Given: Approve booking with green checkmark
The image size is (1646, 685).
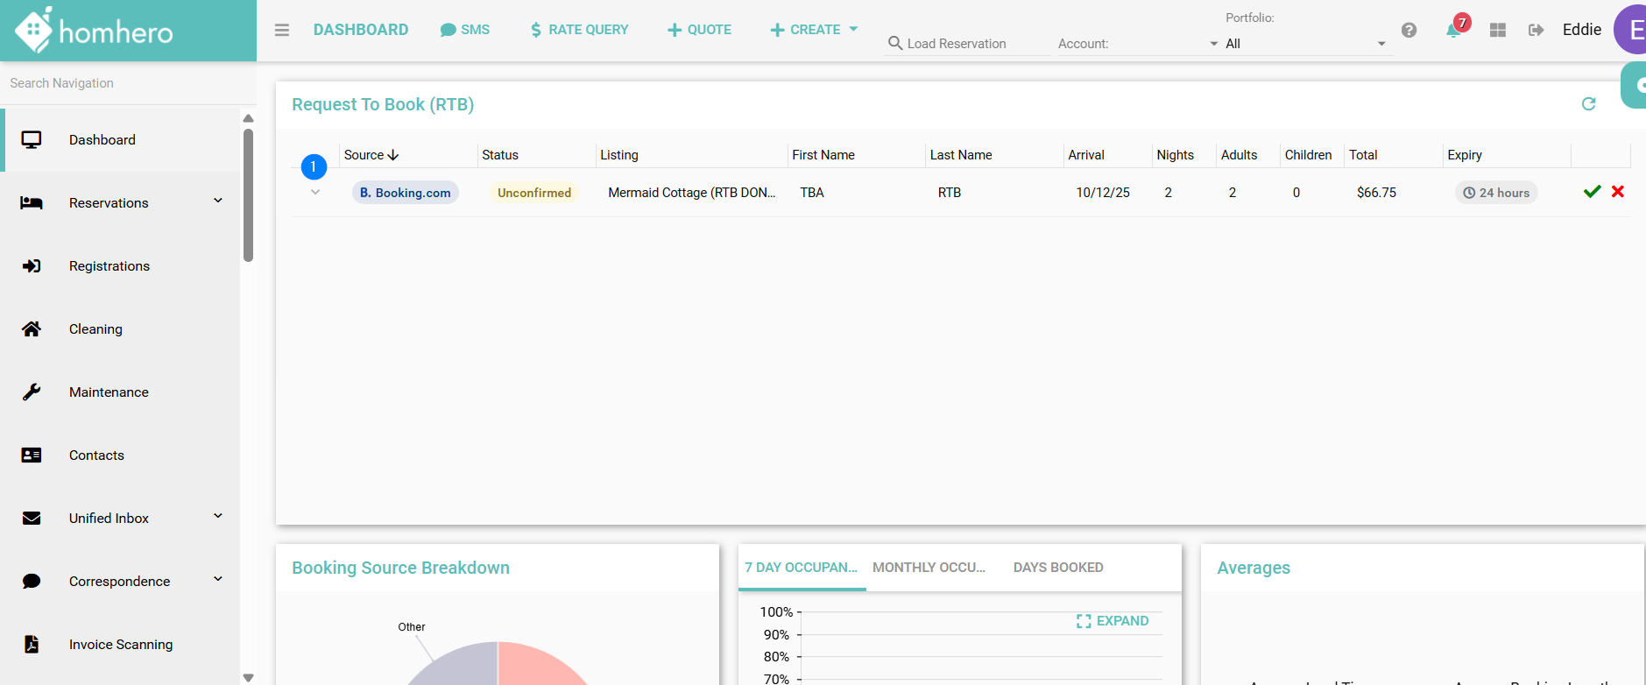Looking at the screenshot, I should (1592, 192).
